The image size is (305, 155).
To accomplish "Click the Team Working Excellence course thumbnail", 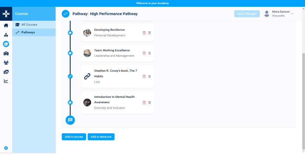I will (x=87, y=53).
